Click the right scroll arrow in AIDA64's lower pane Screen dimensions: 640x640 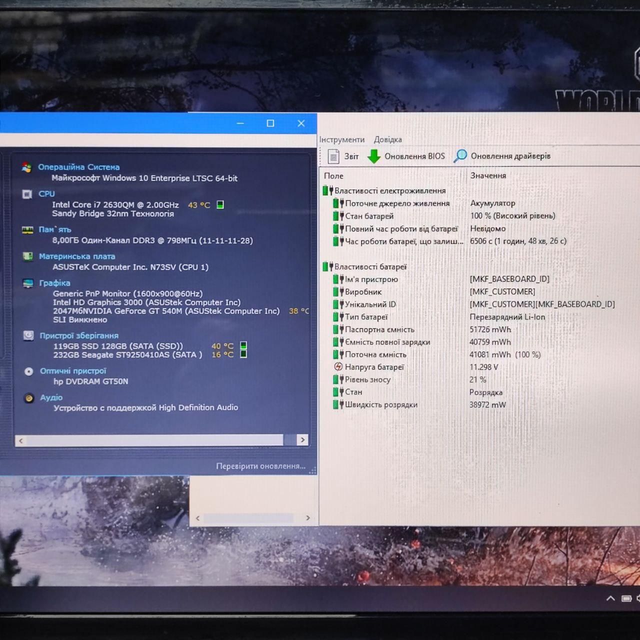point(307,518)
